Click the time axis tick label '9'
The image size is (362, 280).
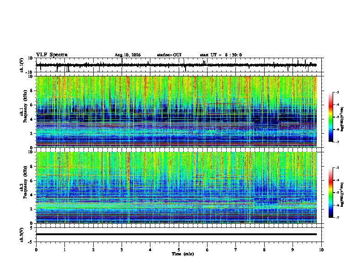[293, 250]
